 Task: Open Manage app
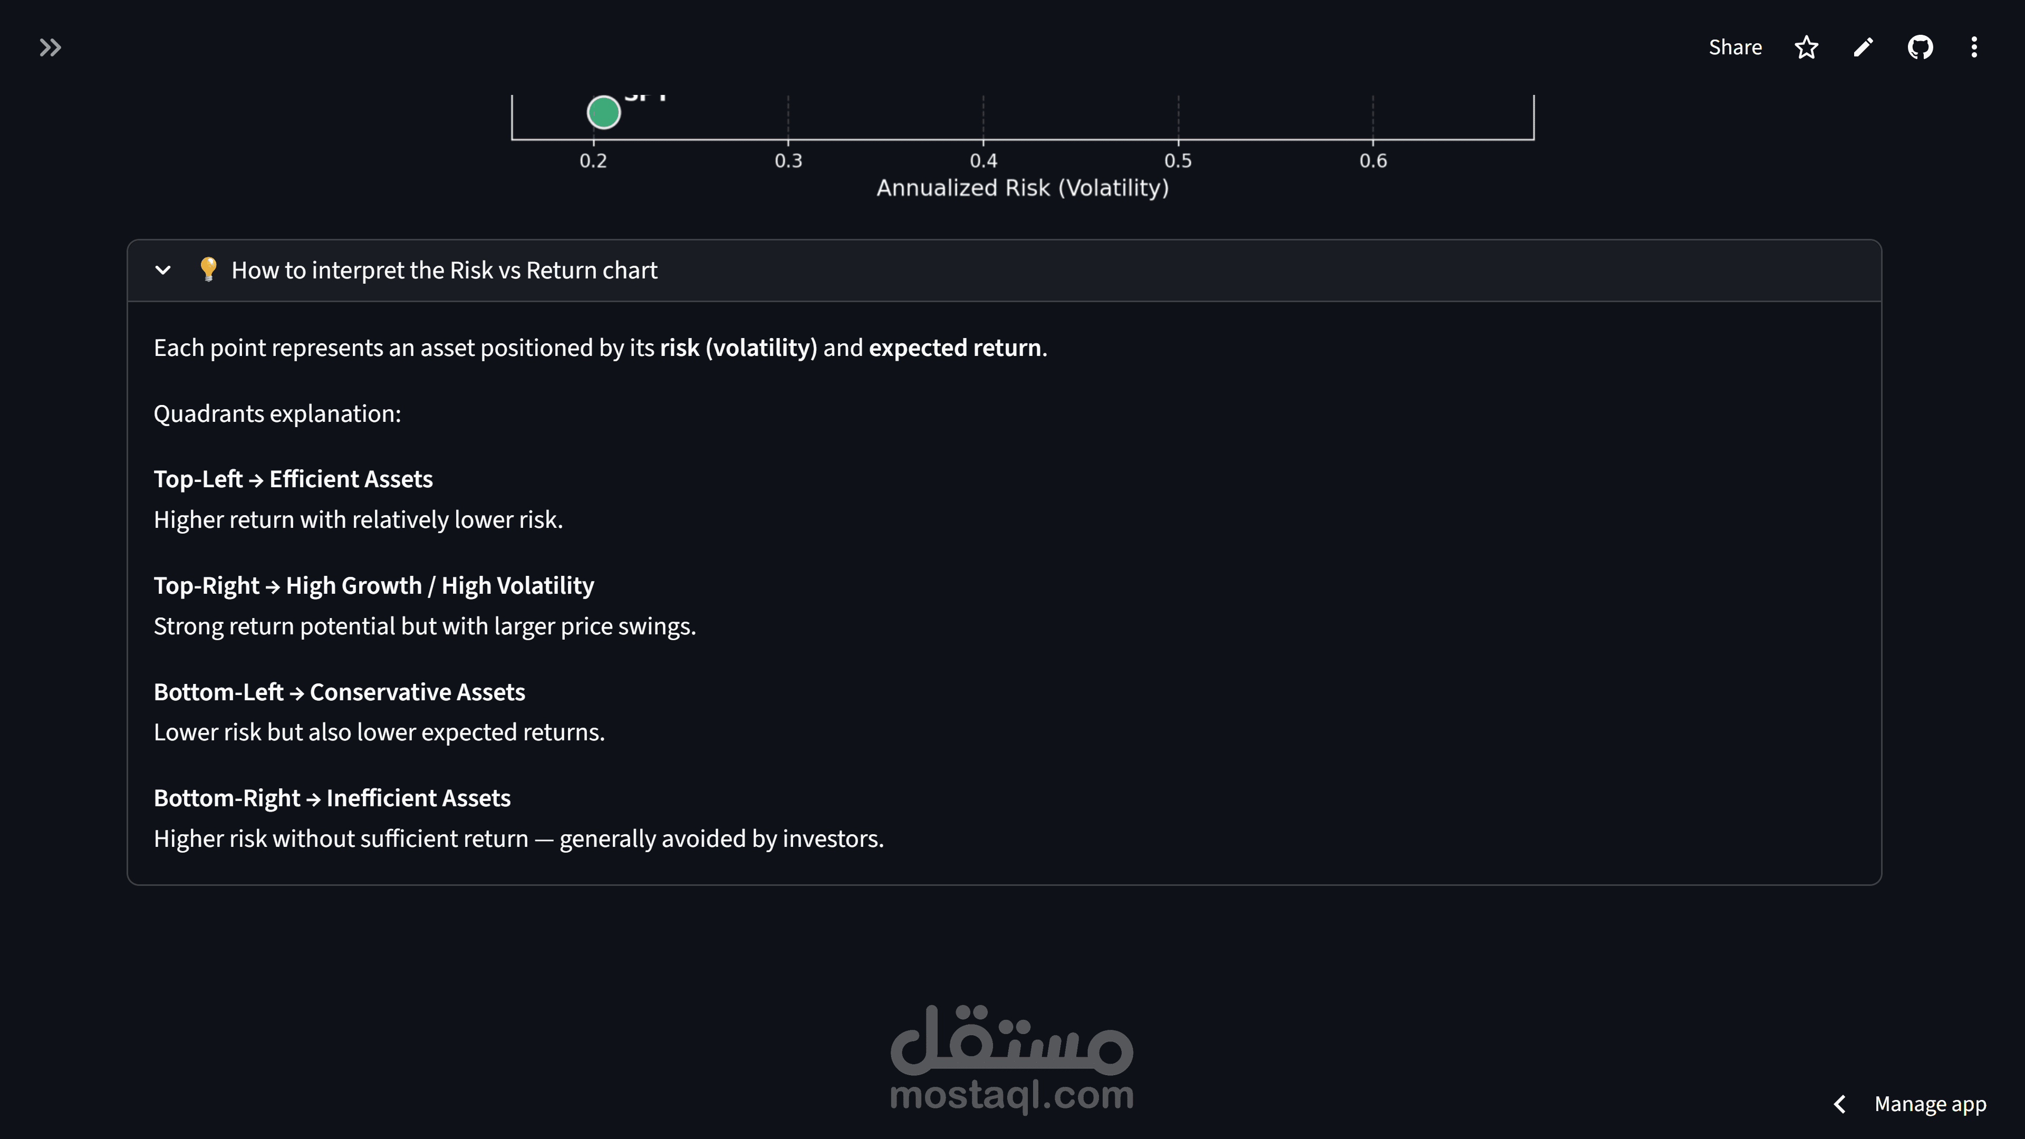(x=1930, y=1104)
